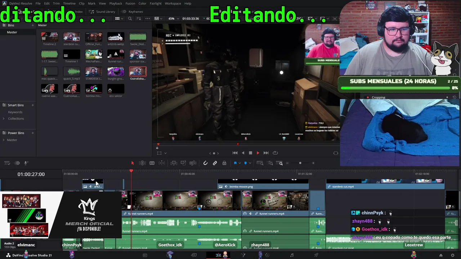Open the Playback menu

click(x=116, y=3)
